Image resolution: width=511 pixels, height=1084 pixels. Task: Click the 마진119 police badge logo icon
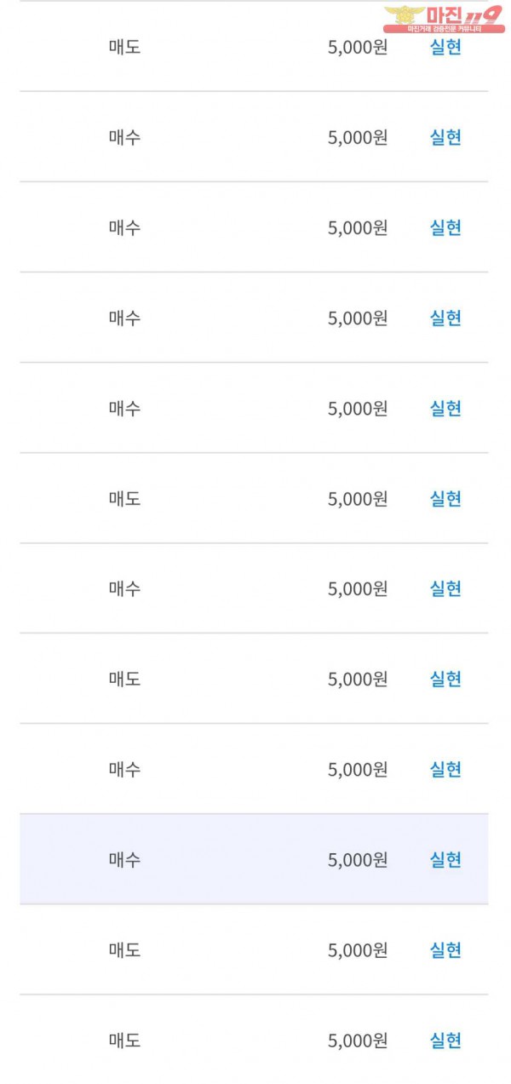coord(404,15)
